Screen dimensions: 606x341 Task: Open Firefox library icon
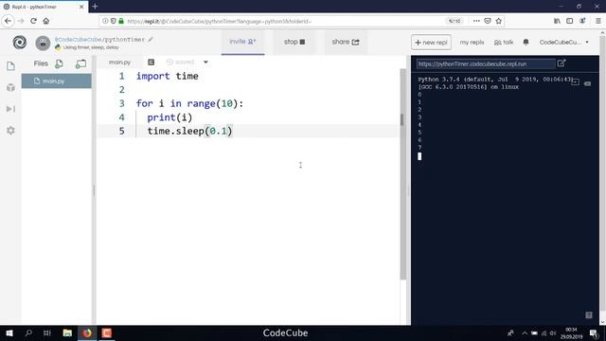pos(557,21)
